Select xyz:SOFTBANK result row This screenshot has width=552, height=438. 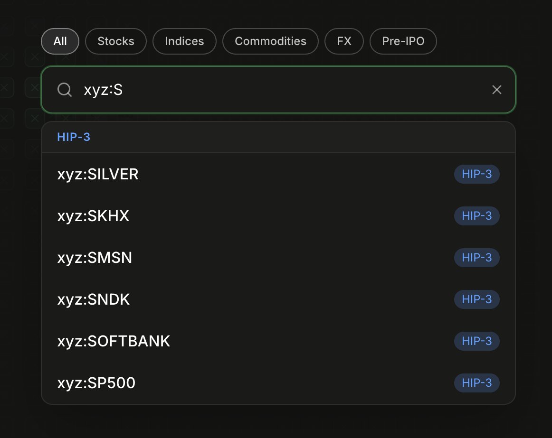[278, 341]
